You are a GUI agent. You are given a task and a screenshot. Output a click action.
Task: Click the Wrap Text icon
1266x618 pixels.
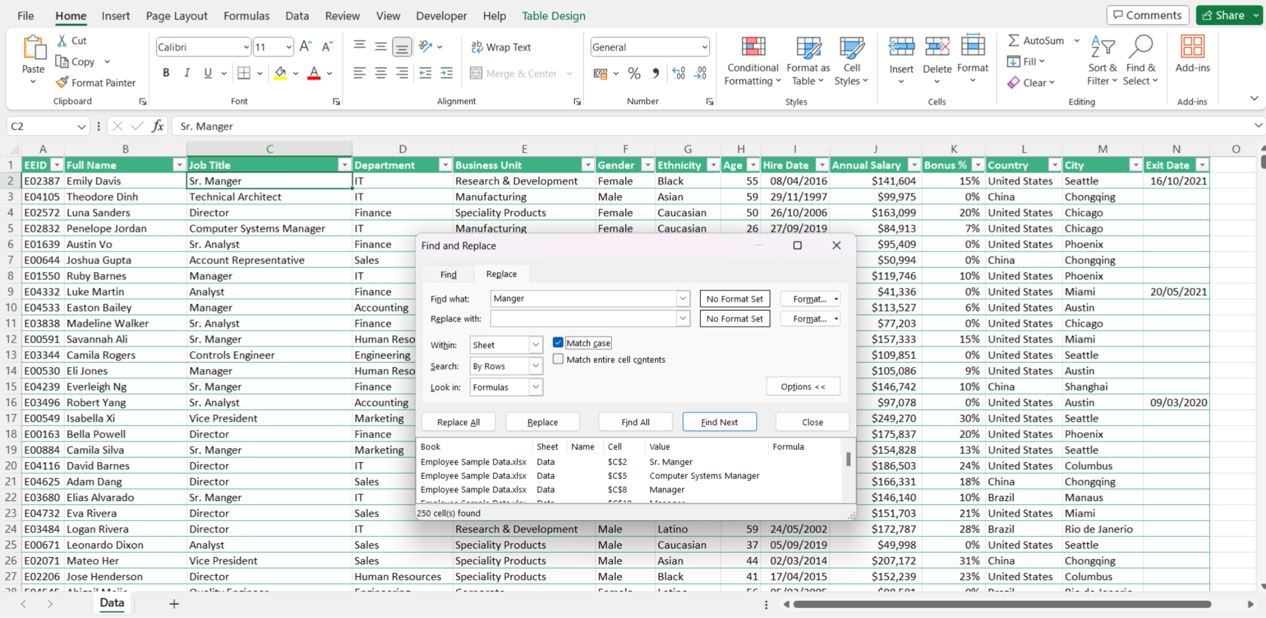coord(477,47)
